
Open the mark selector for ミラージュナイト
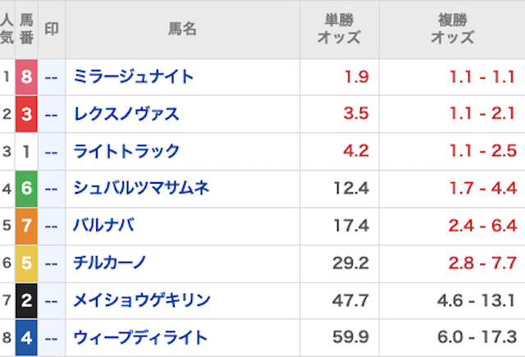tap(51, 77)
